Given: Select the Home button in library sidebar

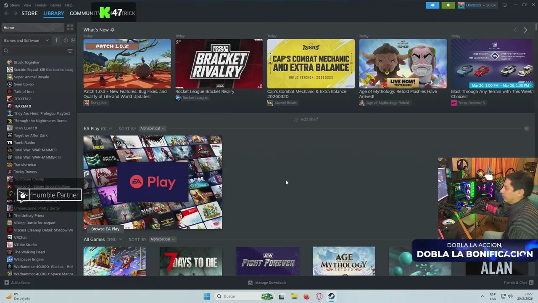Looking at the screenshot, I should (32, 27).
